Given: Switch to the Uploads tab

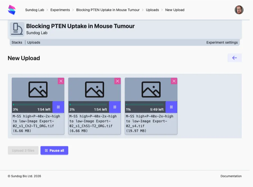Looking at the screenshot, I should pos(33,42).
